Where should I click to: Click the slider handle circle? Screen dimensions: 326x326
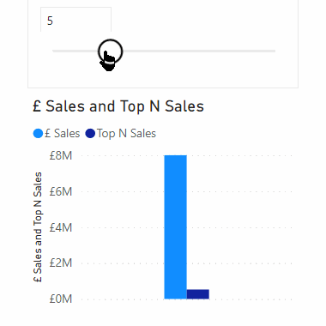110,51
